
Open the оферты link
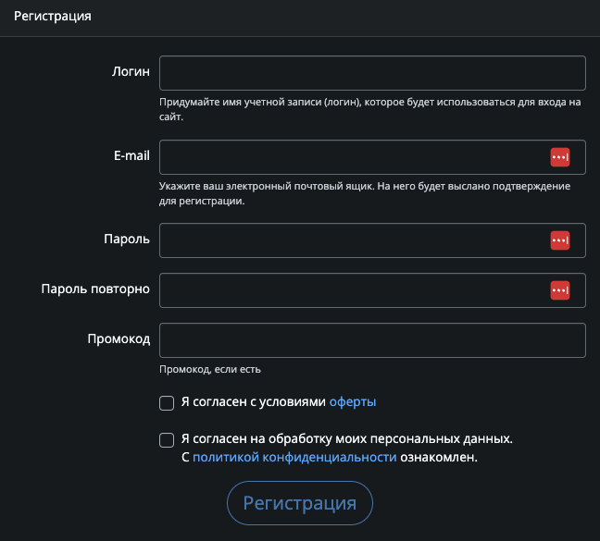click(353, 402)
